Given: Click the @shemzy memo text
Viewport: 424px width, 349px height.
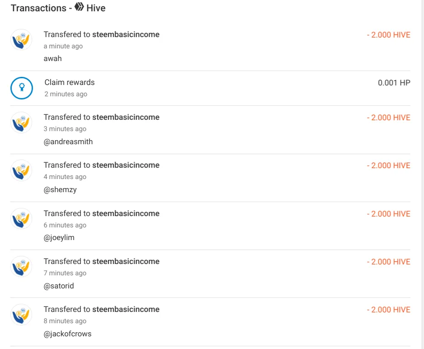Looking at the screenshot, I should click(x=60, y=190).
